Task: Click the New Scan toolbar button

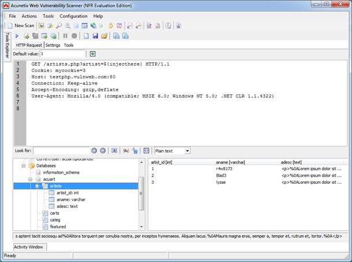Action: pos(21,25)
